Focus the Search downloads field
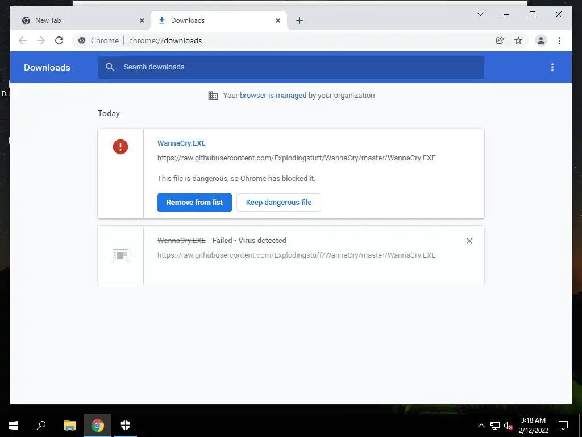This screenshot has height=437, width=582. click(290, 67)
